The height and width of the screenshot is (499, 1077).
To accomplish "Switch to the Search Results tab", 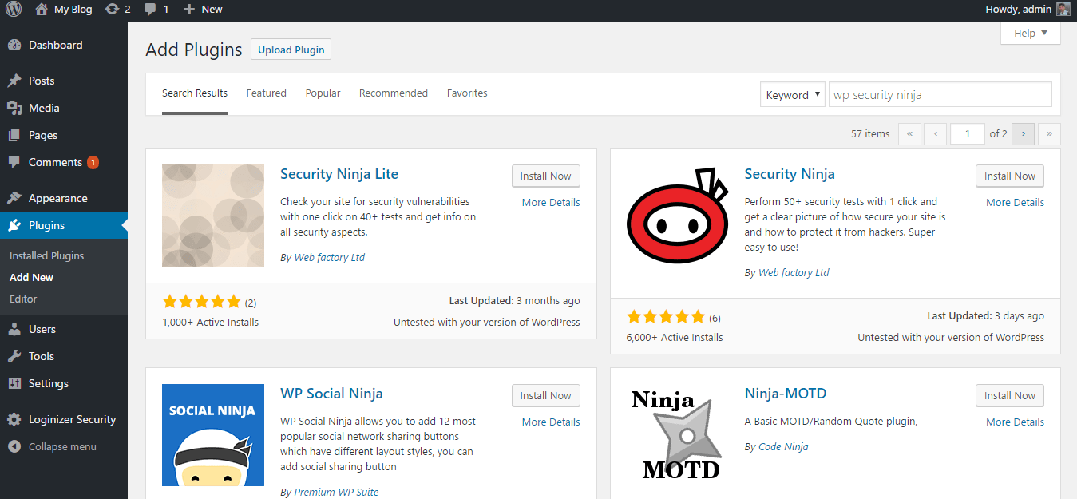I will pos(195,93).
